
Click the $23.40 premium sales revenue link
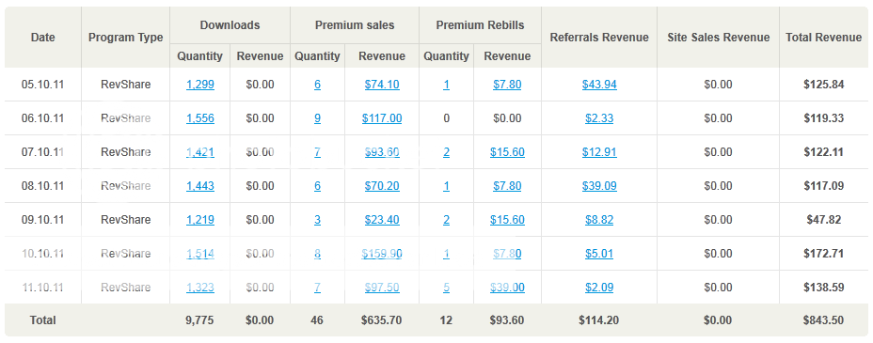tap(382, 220)
